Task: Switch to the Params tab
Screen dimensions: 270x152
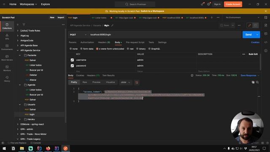Action: 73,42
